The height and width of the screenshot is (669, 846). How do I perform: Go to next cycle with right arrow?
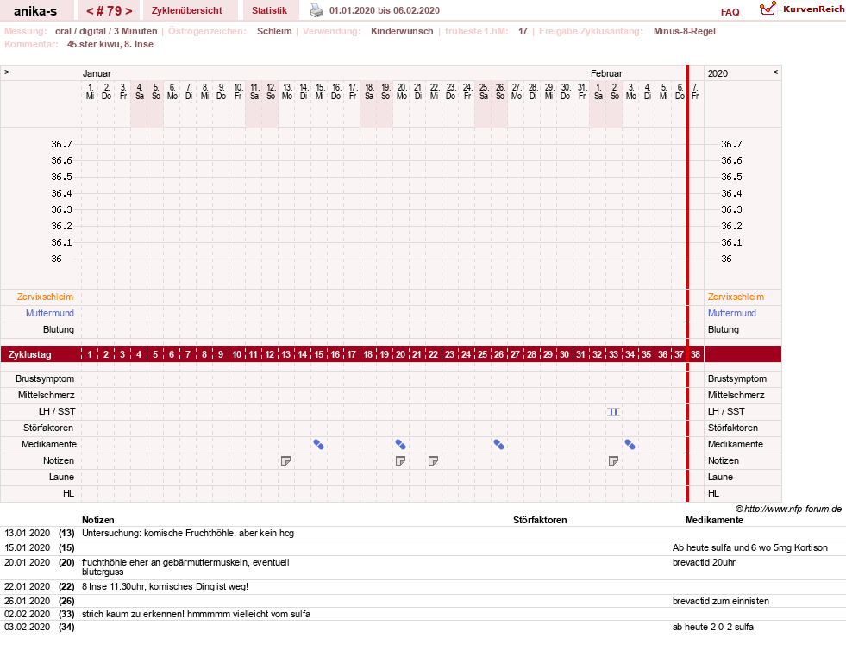click(128, 11)
